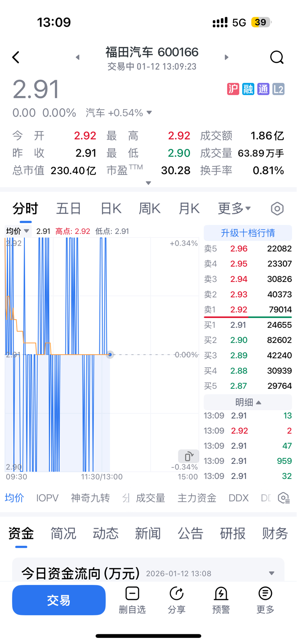Screen dimensions: 297x644
Task: Tap the 买1 2.91 order row
Action: click(248, 325)
